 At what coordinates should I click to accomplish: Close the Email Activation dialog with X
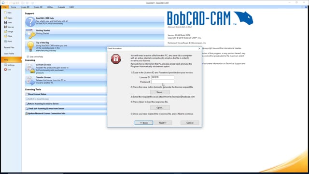pos(199,48)
